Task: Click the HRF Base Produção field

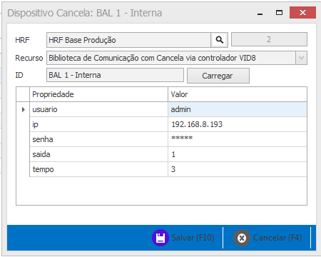Action: coord(128,40)
